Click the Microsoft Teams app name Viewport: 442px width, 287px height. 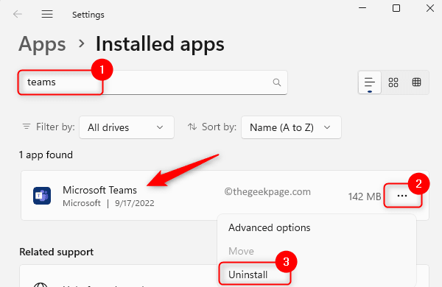click(99, 190)
